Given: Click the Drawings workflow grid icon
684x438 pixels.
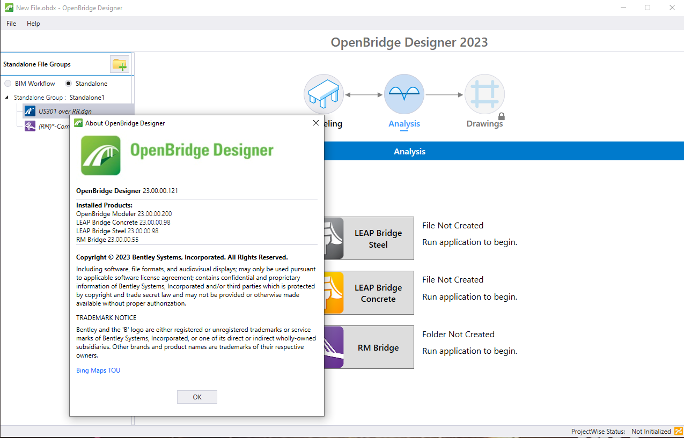Looking at the screenshot, I should coord(484,94).
